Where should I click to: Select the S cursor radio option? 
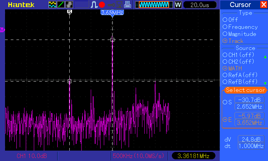225,102
